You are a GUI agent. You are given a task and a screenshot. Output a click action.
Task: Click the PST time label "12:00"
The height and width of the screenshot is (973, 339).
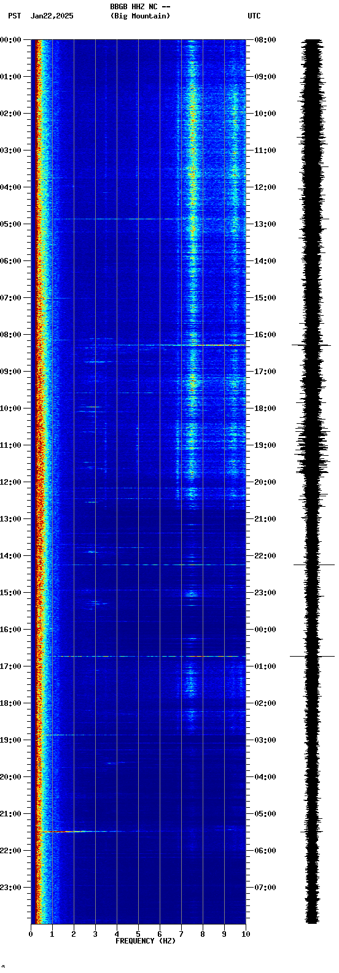pyautogui.click(x=10, y=482)
